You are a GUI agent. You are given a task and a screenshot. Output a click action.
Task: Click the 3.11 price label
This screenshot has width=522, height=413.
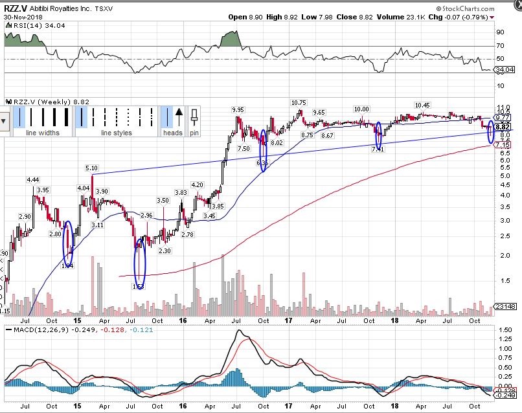[98, 225]
